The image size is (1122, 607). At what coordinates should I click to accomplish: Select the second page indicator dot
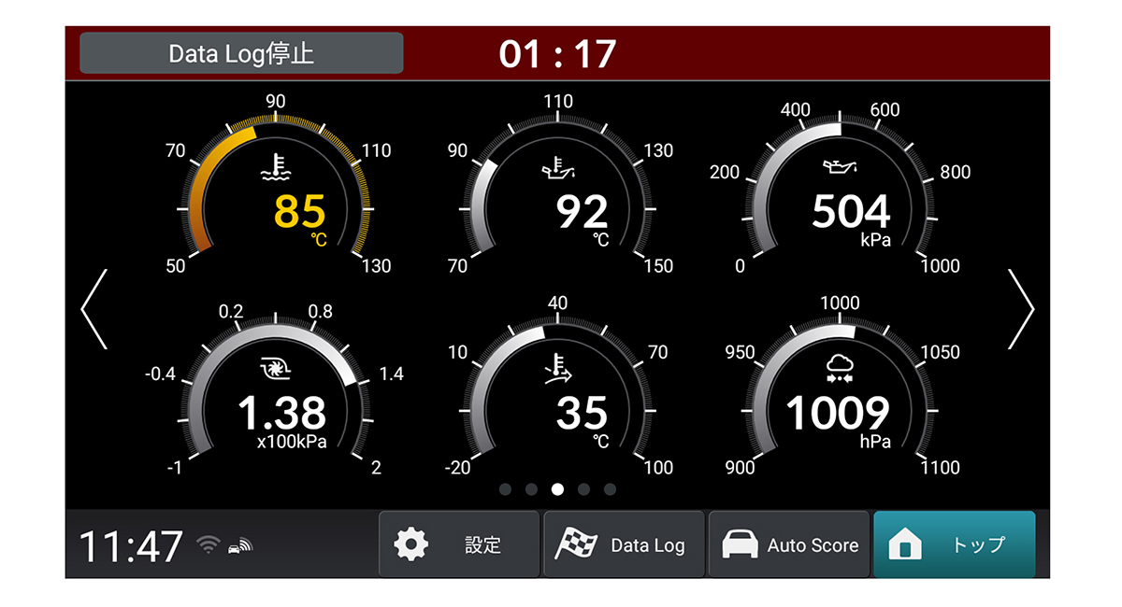[531, 489]
